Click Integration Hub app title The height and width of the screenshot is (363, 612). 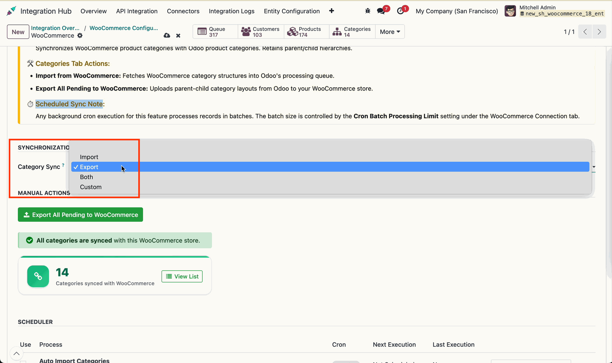point(46,11)
